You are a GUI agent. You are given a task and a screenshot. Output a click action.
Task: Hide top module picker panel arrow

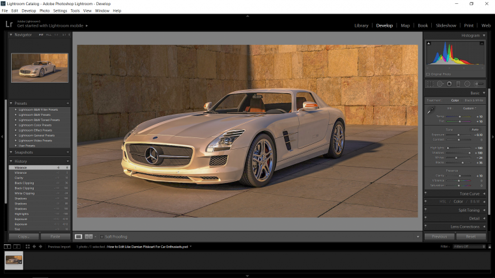[247, 16]
